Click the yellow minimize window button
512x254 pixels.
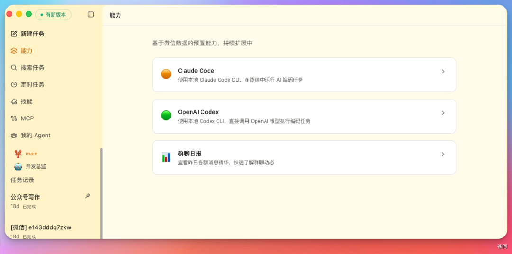coord(19,14)
